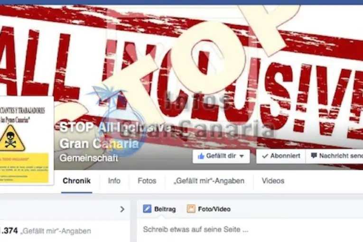Open the Fotos tab

[x=147, y=181]
